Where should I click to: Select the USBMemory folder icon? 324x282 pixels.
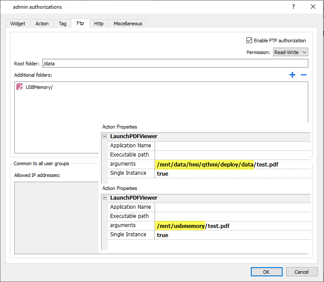20,87
